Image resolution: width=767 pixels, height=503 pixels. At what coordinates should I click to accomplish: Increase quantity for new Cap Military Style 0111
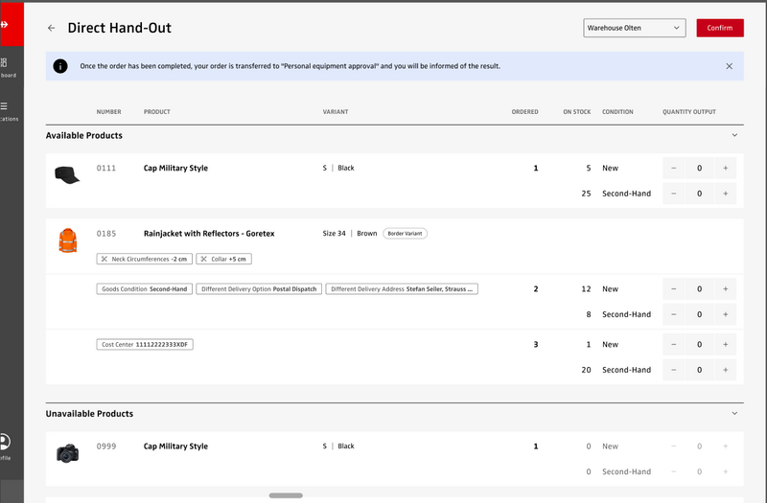click(725, 169)
